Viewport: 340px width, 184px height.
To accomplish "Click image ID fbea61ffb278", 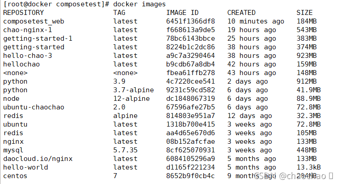I will click(191, 73).
